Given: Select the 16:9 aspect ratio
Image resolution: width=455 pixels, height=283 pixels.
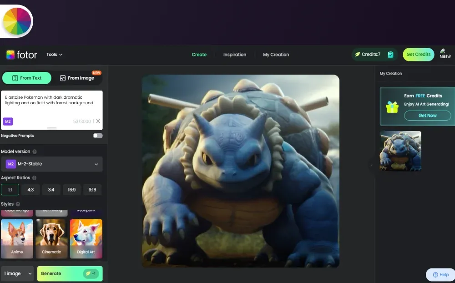Looking at the screenshot, I should coord(71,190).
